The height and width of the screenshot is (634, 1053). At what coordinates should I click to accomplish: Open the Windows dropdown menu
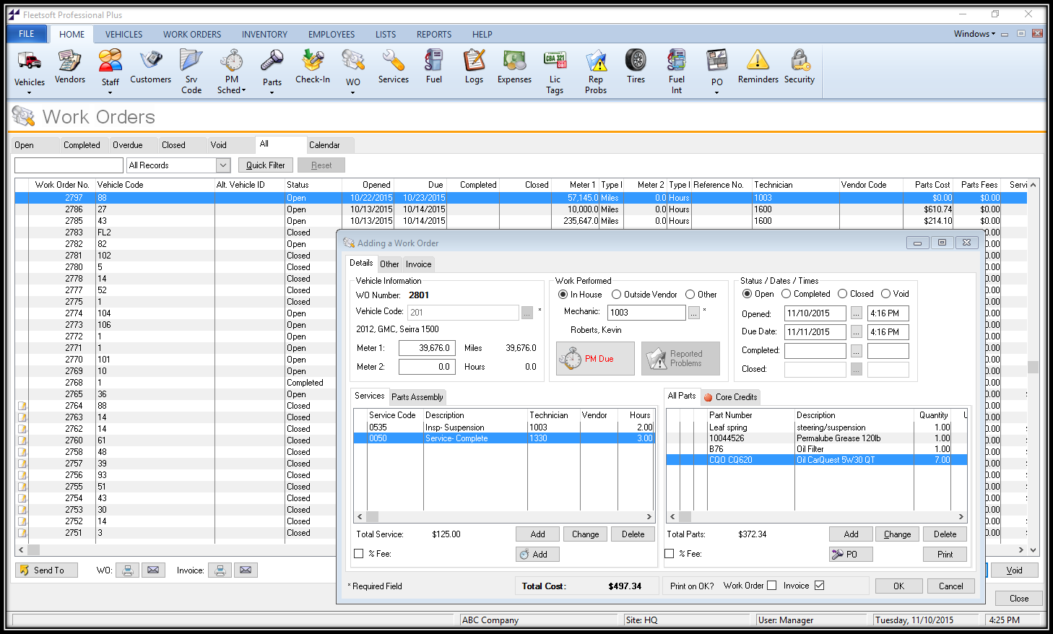974,34
